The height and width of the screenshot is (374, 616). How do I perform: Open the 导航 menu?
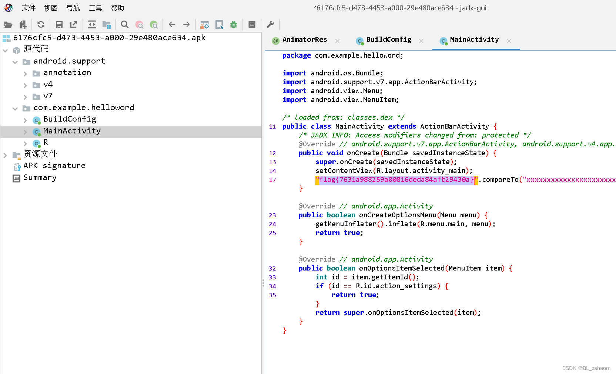tap(73, 8)
